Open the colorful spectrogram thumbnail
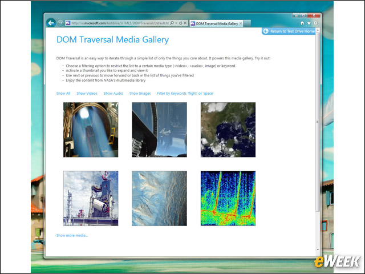365x274 pixels. click(228, 198)
